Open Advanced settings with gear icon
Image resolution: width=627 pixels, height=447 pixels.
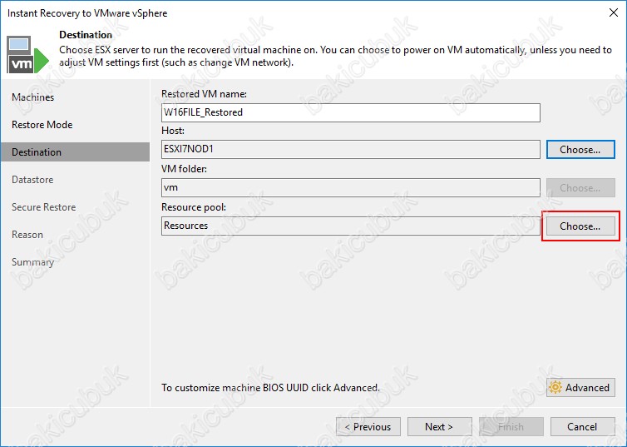580,387
